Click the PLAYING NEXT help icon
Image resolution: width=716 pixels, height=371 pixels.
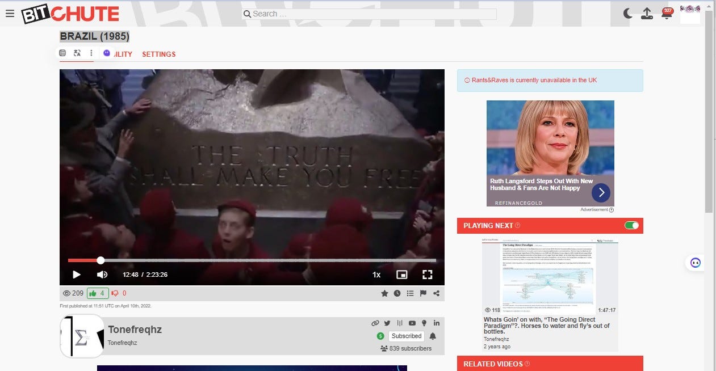[x=517, y=226]
